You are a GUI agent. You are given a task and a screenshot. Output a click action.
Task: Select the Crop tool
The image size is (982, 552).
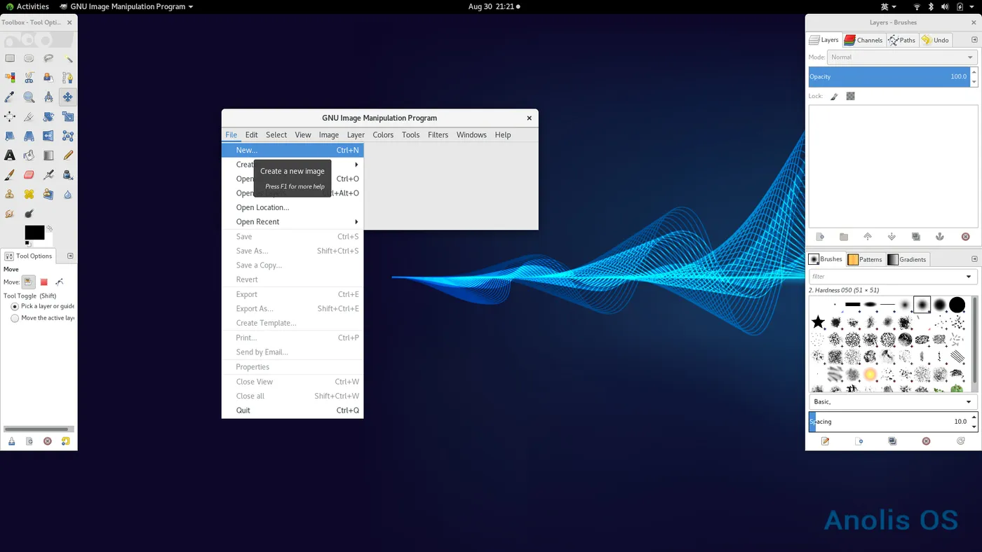coord(29,117)
